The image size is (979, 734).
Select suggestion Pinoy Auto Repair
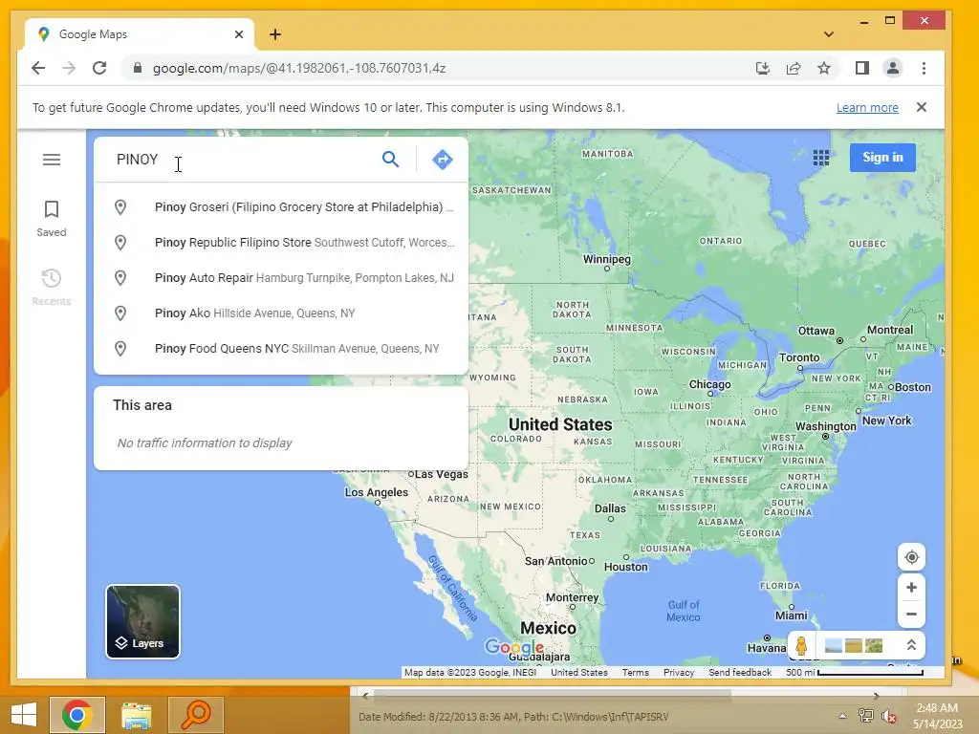click(x=281, y=278)
